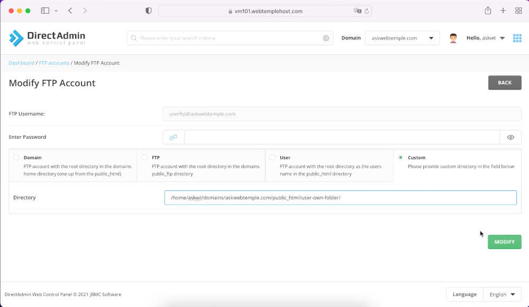Click the user avatar icon
The height and width of the screenshot is (307, 529).
pyautogui.click(x=453, y=38)
